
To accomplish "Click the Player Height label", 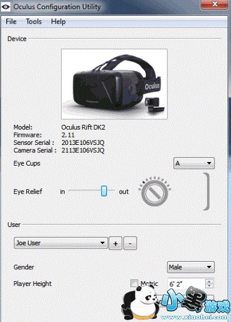I will pyautogui.click(x=33, y=284).
